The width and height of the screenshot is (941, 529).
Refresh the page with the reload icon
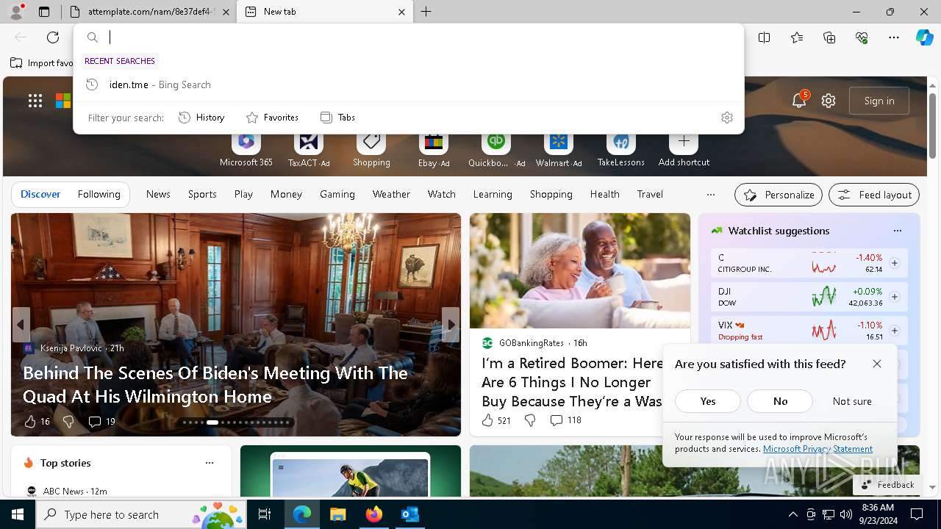[53, 37]
